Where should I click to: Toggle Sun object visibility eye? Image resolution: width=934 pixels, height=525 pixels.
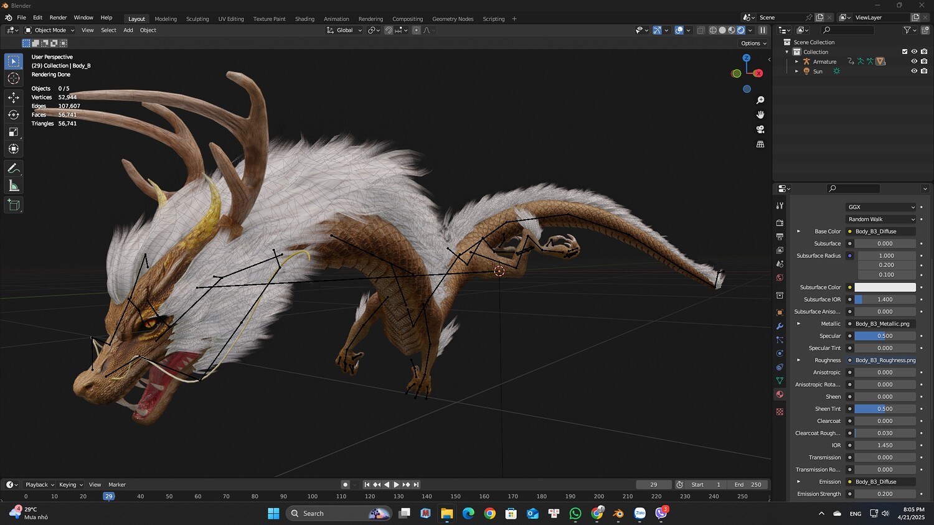pos(914,71)
